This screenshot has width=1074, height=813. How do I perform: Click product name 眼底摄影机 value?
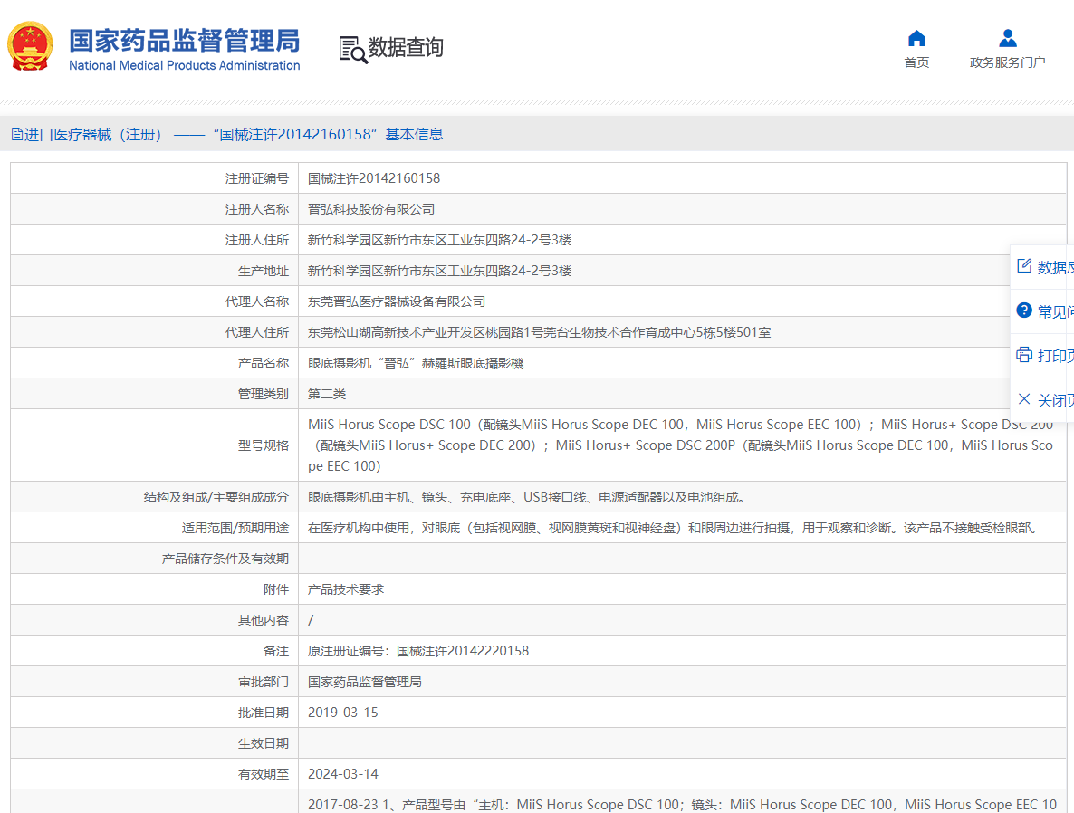pyautogui.click(x=416, y=363)
